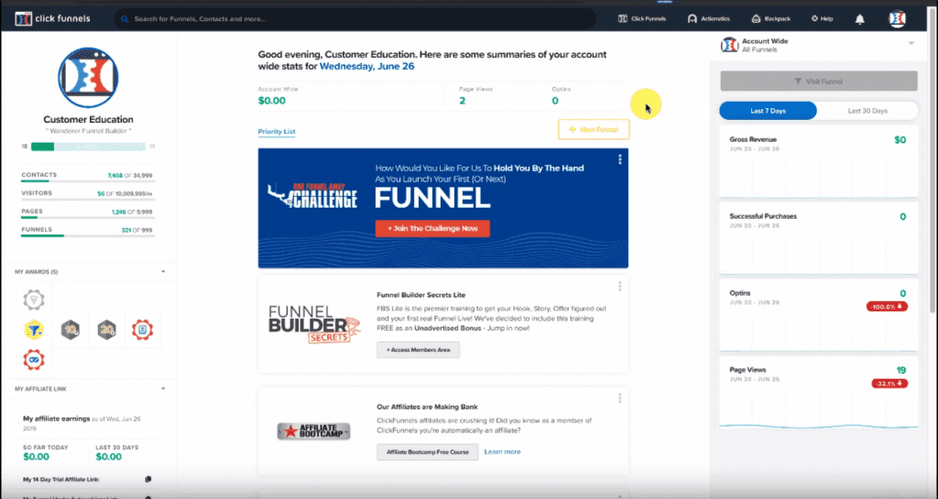Click the Funnel Builder Secrets Lite heading

[421, 295]
